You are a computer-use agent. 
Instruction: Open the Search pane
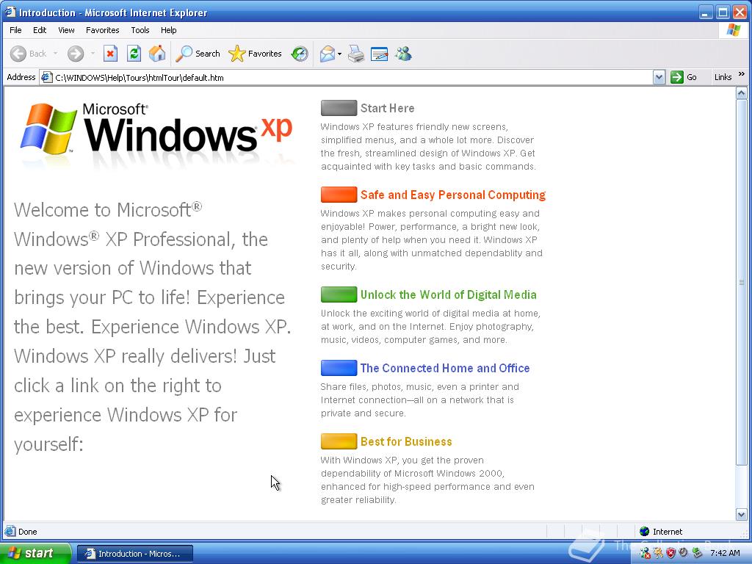click(198, 54)
